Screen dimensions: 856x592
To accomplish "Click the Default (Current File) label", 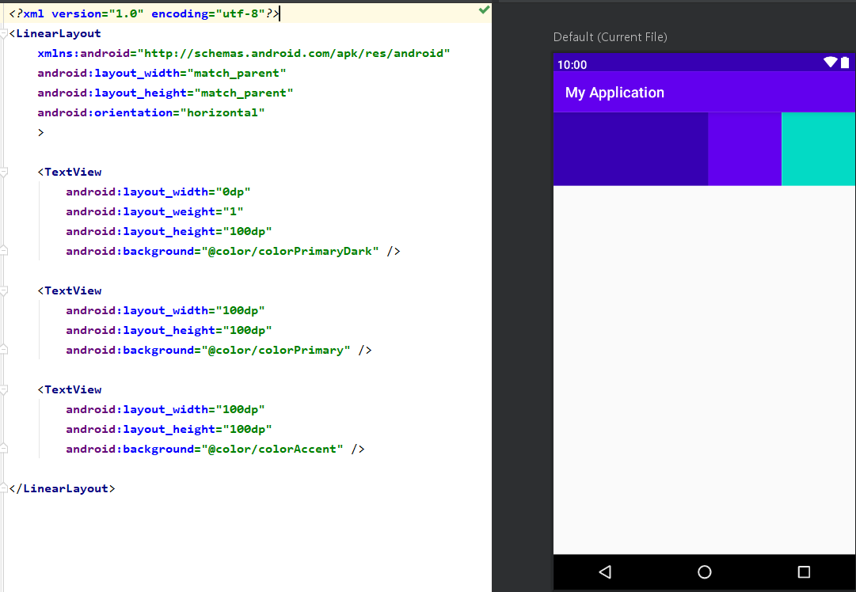I will click(x=611, y=37).
